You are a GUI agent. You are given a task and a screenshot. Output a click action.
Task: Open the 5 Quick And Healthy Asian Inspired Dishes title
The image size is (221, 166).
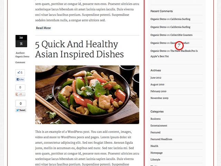pyautogui.click(x=79, y=49)
